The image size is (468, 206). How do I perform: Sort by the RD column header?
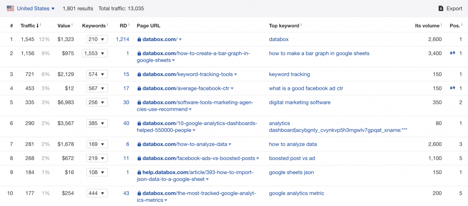click(123, 26)
